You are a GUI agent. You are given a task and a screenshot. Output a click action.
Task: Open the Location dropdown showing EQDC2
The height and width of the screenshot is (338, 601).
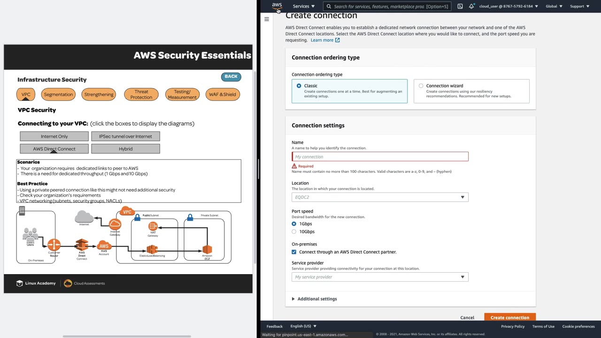(379, 197)
